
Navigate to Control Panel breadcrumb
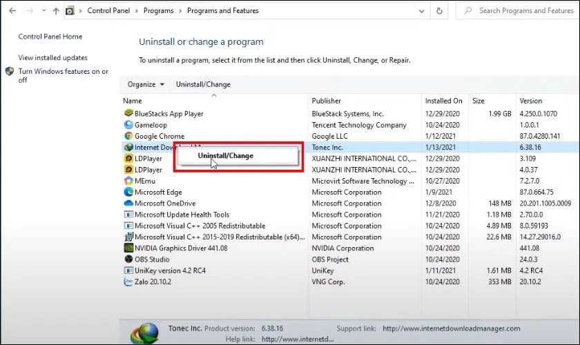(108, 11)
